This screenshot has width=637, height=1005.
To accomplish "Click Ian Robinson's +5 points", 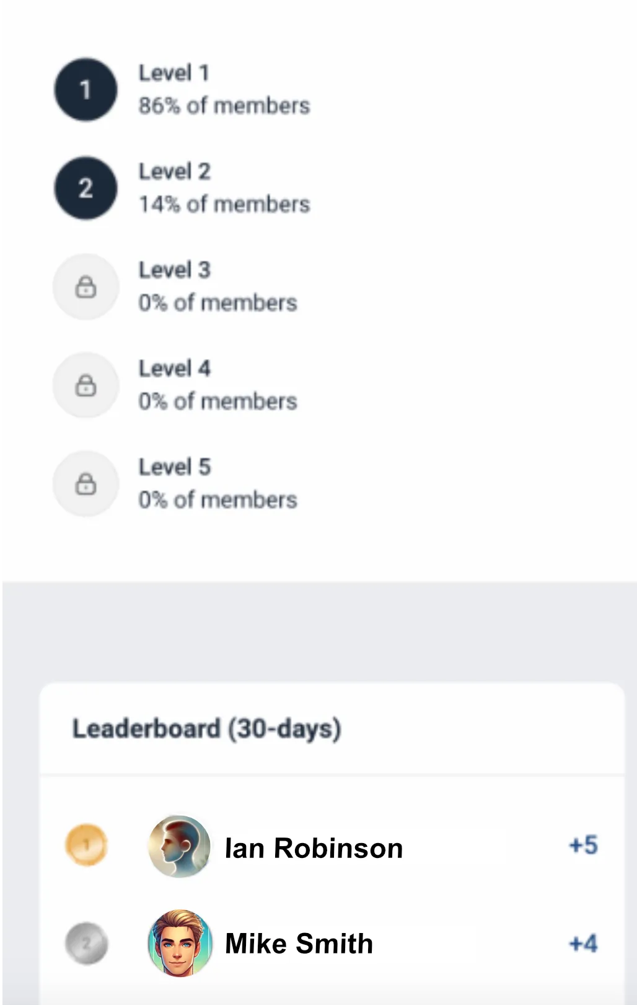I will tap(583, 845).
